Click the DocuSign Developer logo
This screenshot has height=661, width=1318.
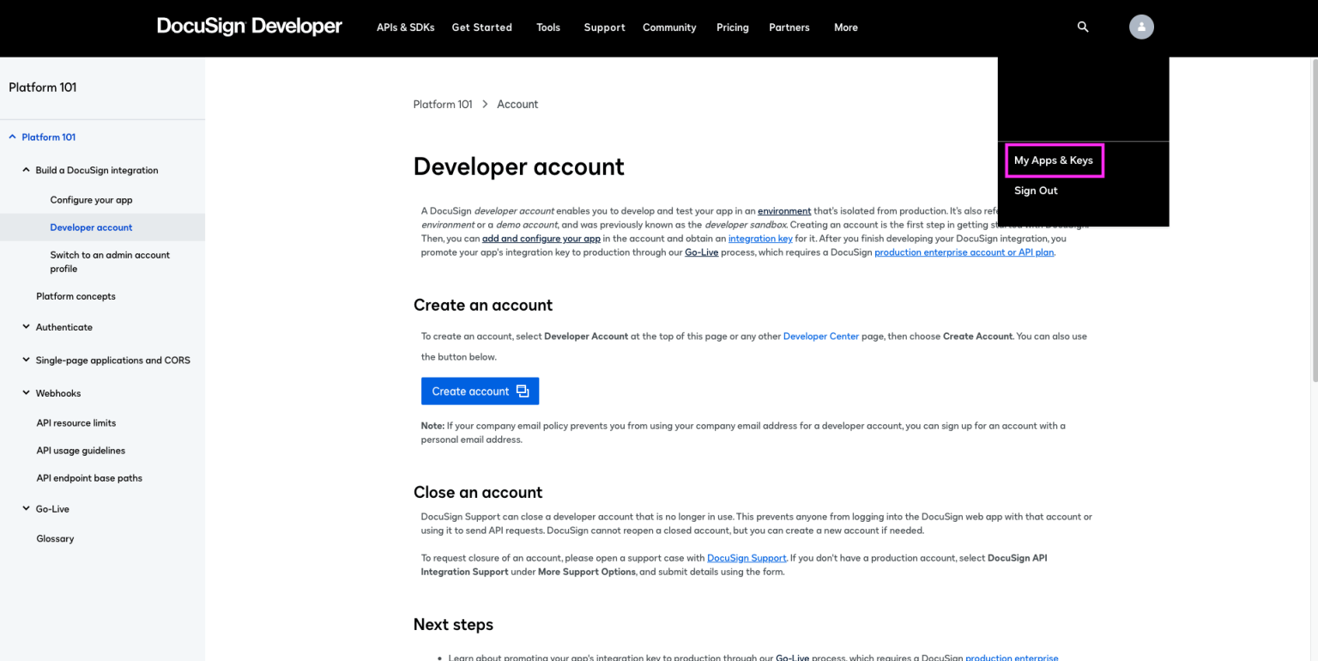(x=249, y=27)
